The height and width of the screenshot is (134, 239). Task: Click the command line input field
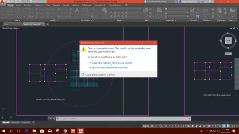coord(124,118)
